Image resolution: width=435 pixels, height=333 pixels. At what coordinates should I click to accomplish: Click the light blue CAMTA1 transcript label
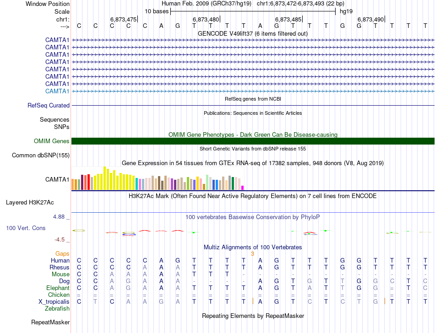(57, 91)
